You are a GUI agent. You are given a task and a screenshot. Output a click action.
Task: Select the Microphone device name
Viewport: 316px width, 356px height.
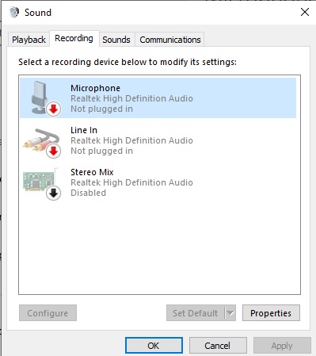(x=95, y=88)
